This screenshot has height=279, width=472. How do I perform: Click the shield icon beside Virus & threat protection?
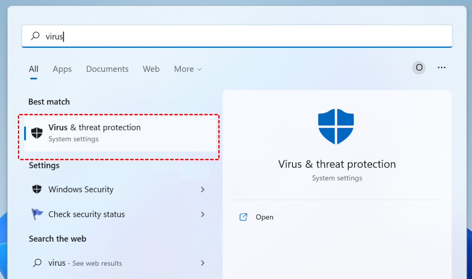pos(37,133)
